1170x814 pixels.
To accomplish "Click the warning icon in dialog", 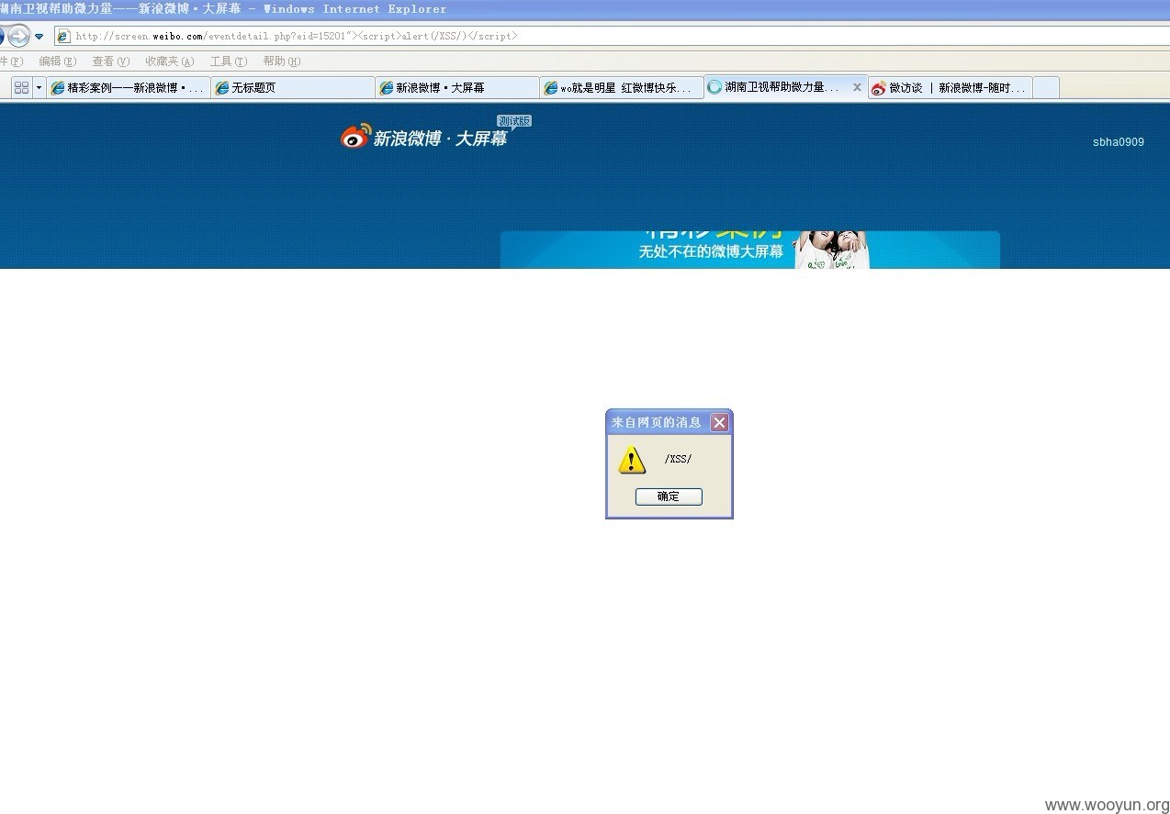I will tap(632, 460).
